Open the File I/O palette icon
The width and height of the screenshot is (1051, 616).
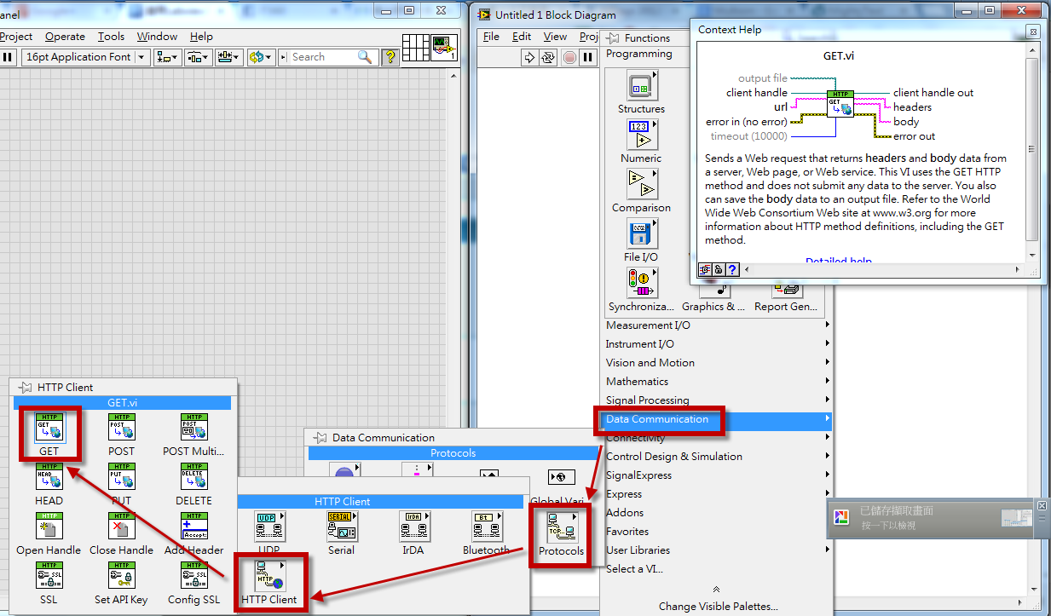(x=641, y=233)
